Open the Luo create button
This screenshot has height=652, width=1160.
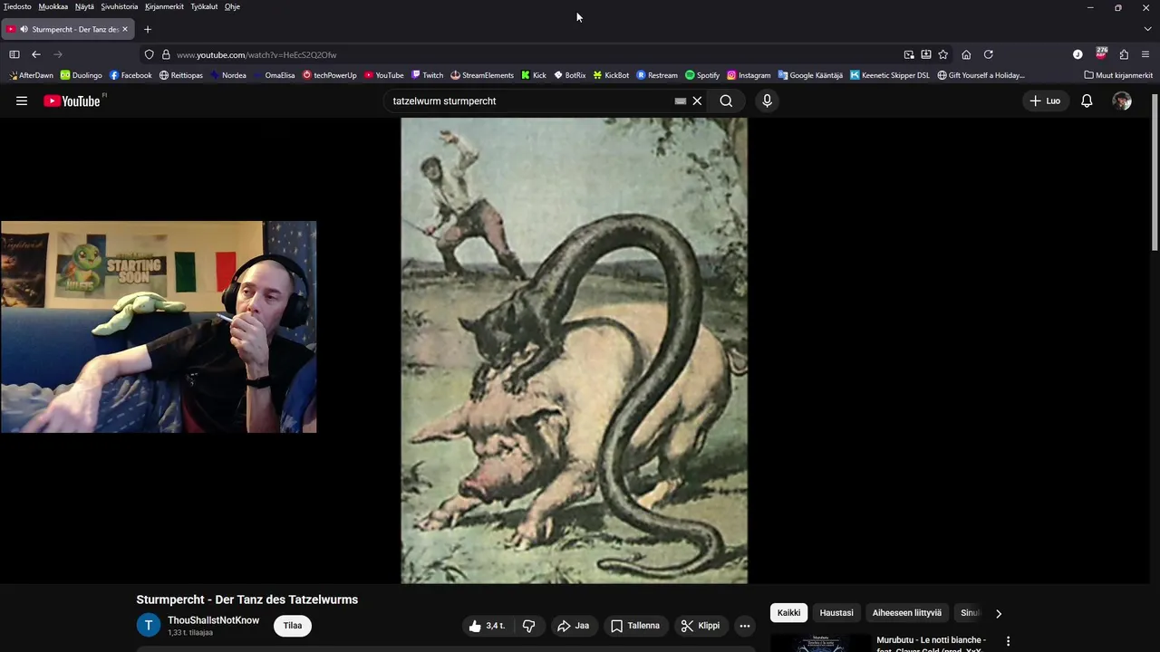click(1045, 101)
